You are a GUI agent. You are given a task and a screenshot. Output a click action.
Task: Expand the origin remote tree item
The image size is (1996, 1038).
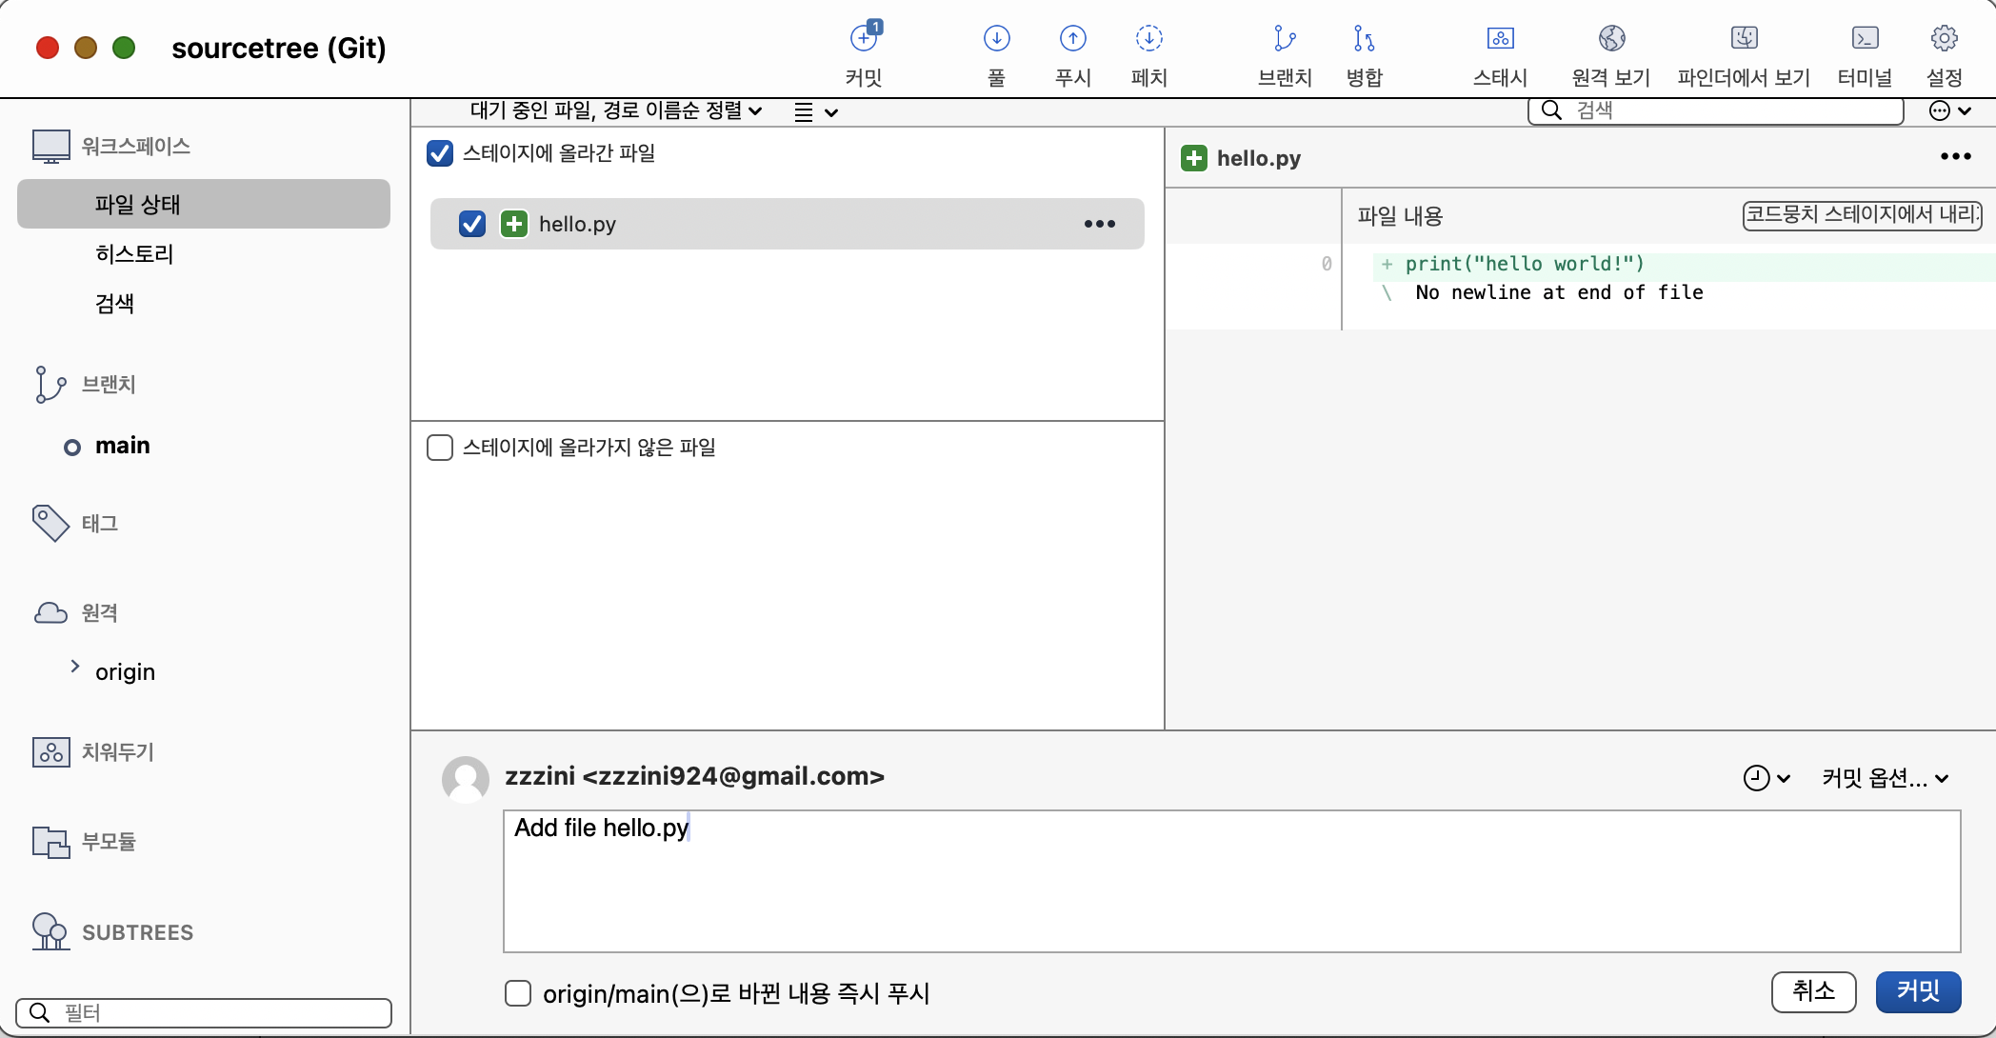tap(75, 667)
